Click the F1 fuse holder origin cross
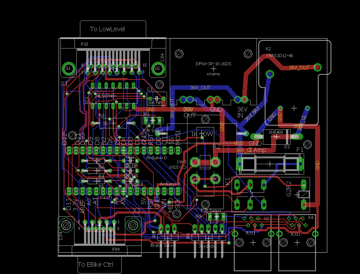 270,164
